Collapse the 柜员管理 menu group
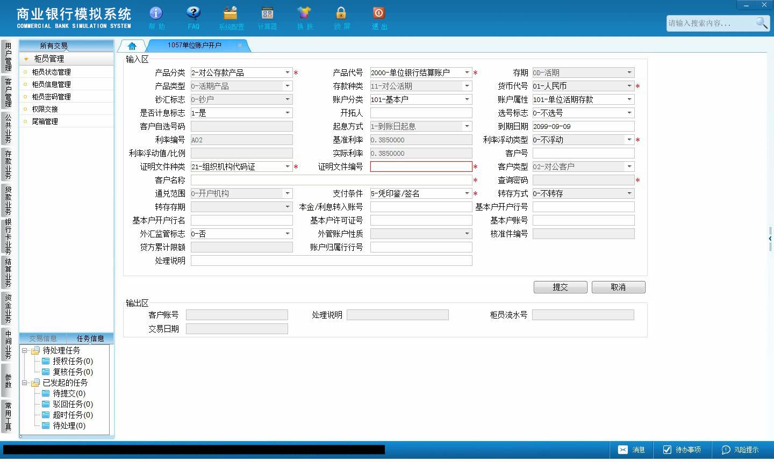Screen dimensions: 774x462 click(x=26, y=59)
